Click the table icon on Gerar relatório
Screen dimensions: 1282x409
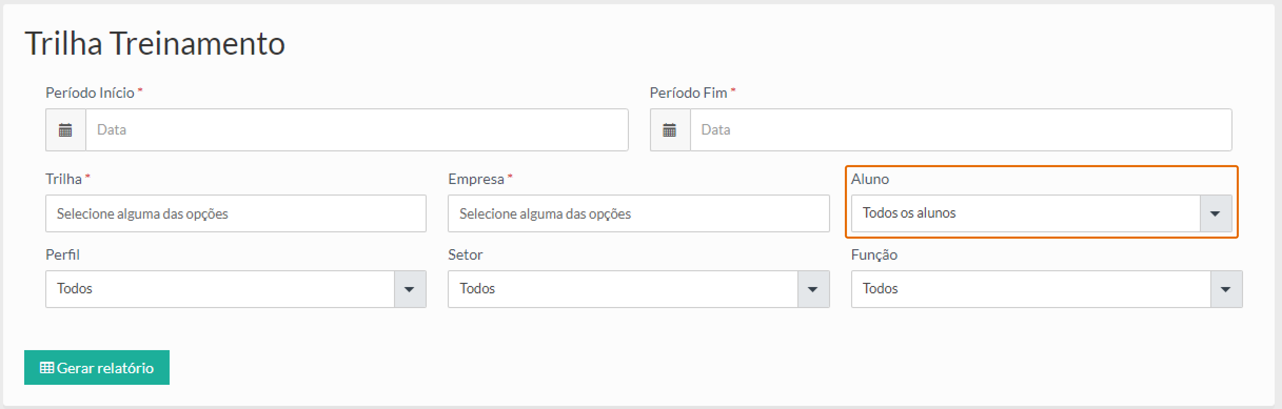pyautogui.click(x=47, y=367)
